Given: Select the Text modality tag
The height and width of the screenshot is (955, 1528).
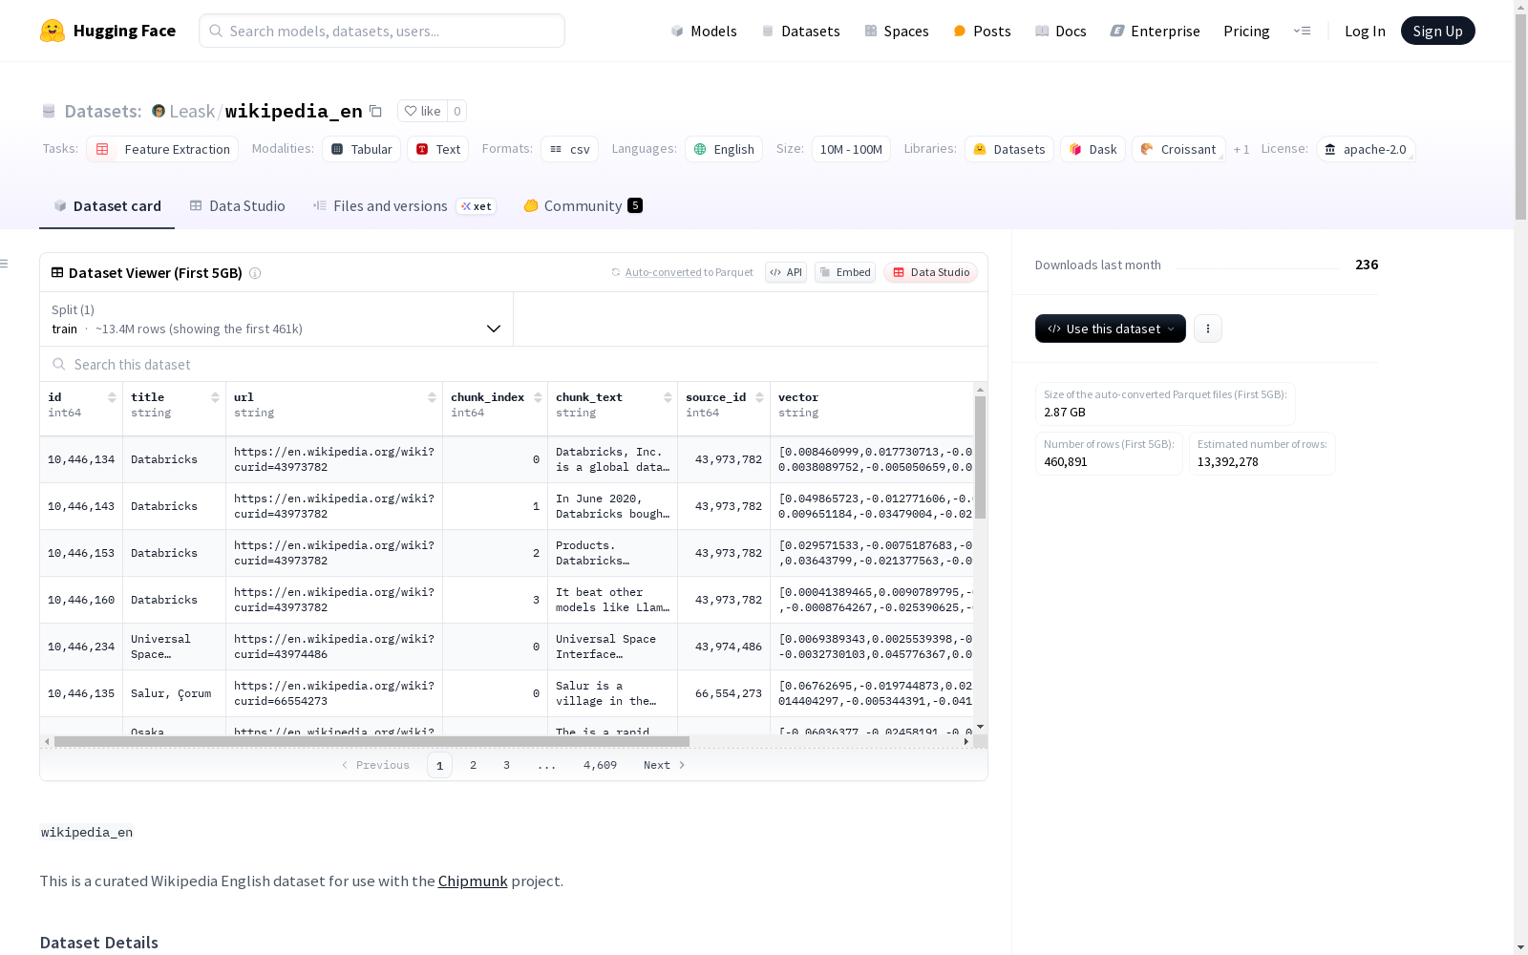Looking at the screenshot, I should pyautogui.click(x=438, y=149).
